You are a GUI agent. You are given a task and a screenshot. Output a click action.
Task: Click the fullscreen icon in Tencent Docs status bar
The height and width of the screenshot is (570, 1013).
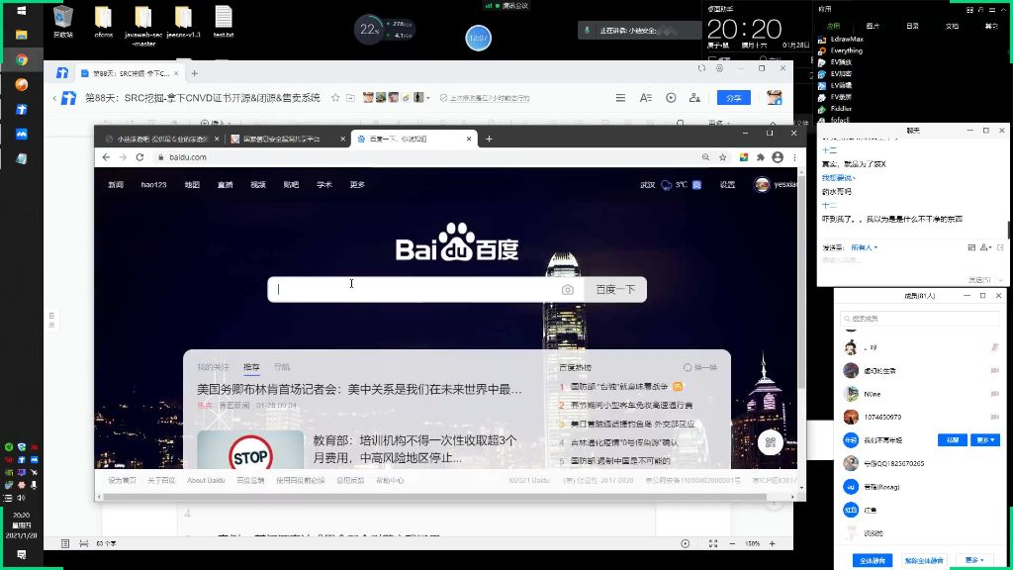coord(713,544)
